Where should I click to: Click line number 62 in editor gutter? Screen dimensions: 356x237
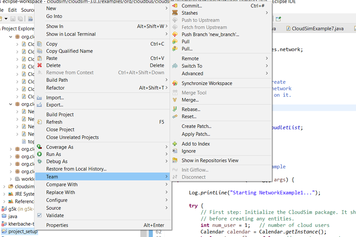[159, 231]
